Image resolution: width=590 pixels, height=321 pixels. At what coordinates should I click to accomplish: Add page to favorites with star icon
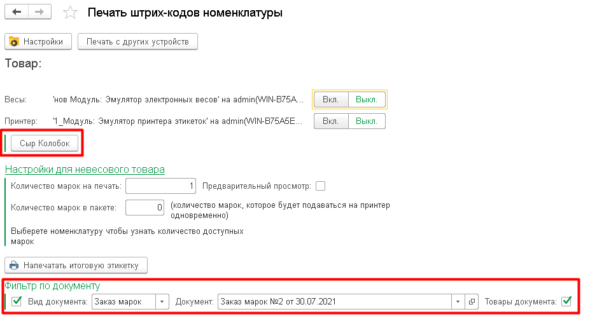[70, 13]
